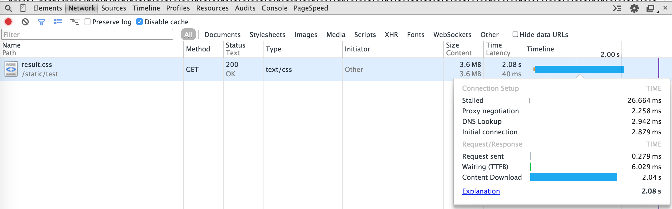Click the magnifier inspect element icon

click(x=9, y=8)
